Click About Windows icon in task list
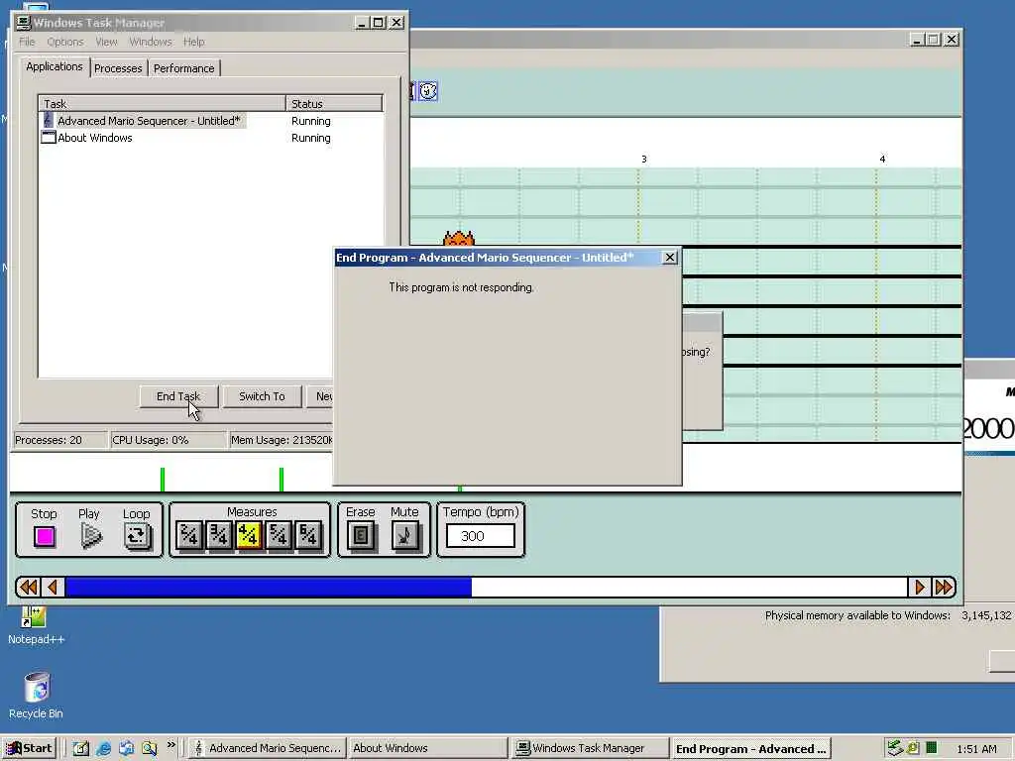 coord(49,137)
